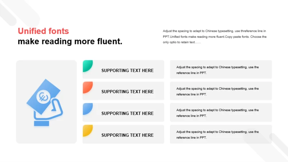Select the orange leaf-shaped corner icon
Viewport: 288px width, 162px height.
[87, 87]
